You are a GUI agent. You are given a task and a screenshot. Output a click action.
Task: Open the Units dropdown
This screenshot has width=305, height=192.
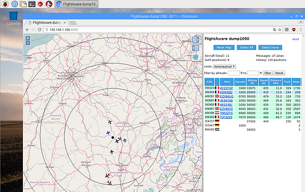(225, 67)
